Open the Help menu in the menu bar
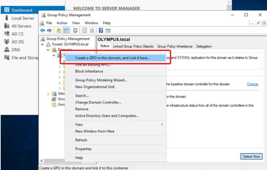This screenshot has width=267, height=170. [107, 23]
